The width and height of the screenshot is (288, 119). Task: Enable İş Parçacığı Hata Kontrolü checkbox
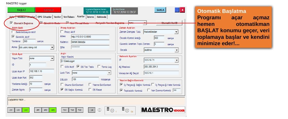click(153, 85)
